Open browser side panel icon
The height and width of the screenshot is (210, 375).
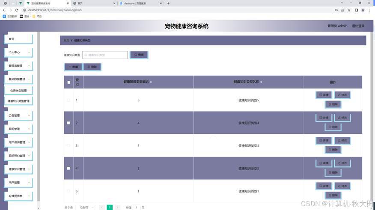tap(356, 10)
